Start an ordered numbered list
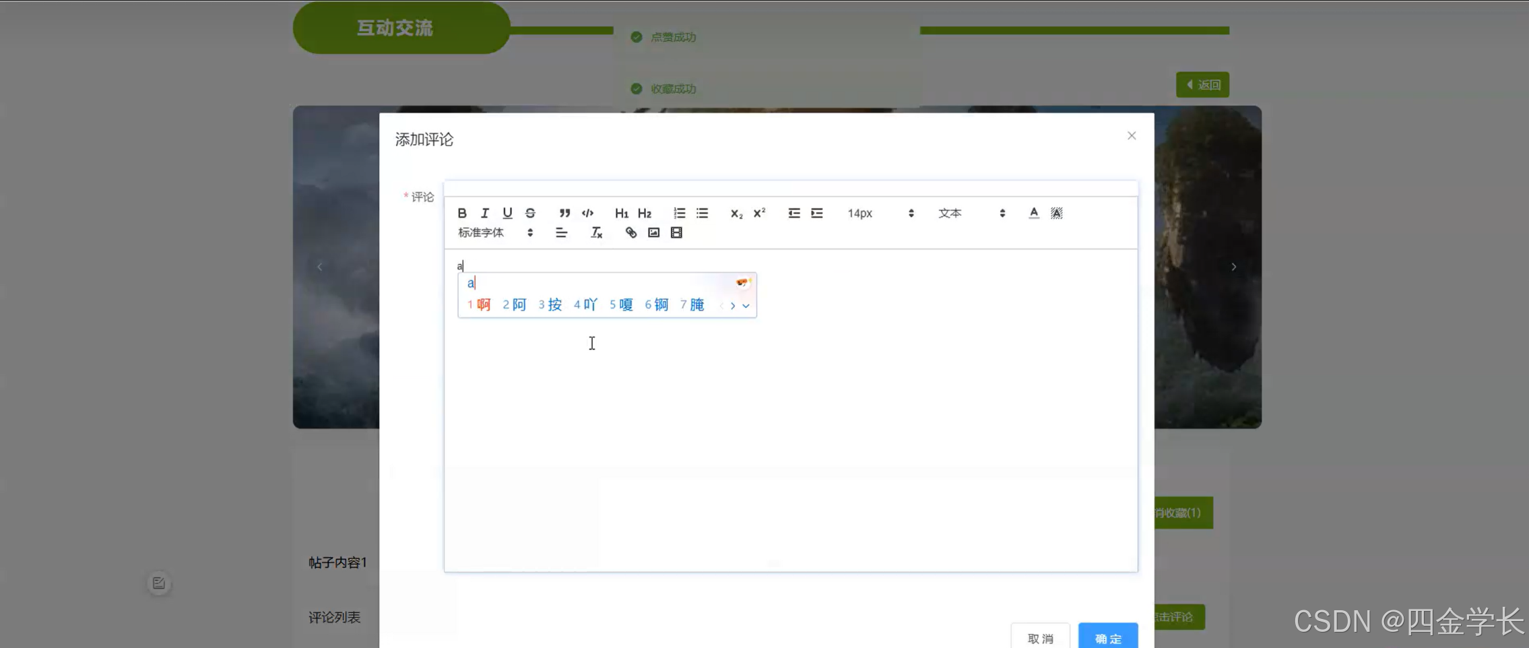Image resolution: width=1529 pixels, height=648 pixels. point(679,213)
